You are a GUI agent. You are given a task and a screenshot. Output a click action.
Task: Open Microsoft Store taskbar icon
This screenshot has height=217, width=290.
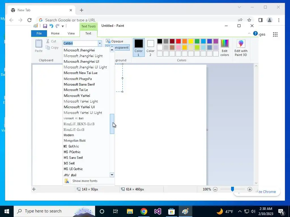pos(171,211)
